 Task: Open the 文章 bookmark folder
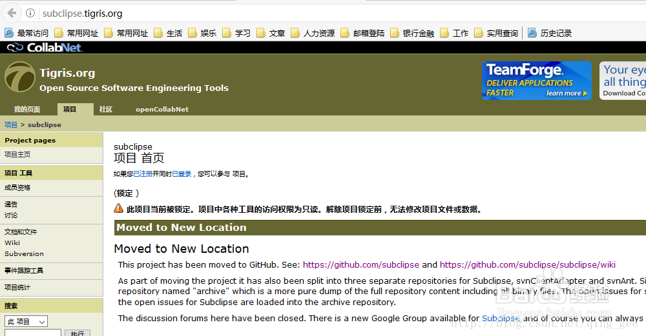click(271, 33)
